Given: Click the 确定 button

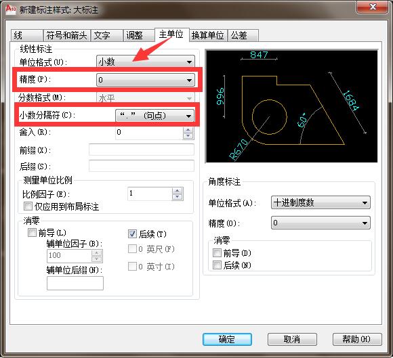Looking at the screenshot, I should [x=227, y=339].
